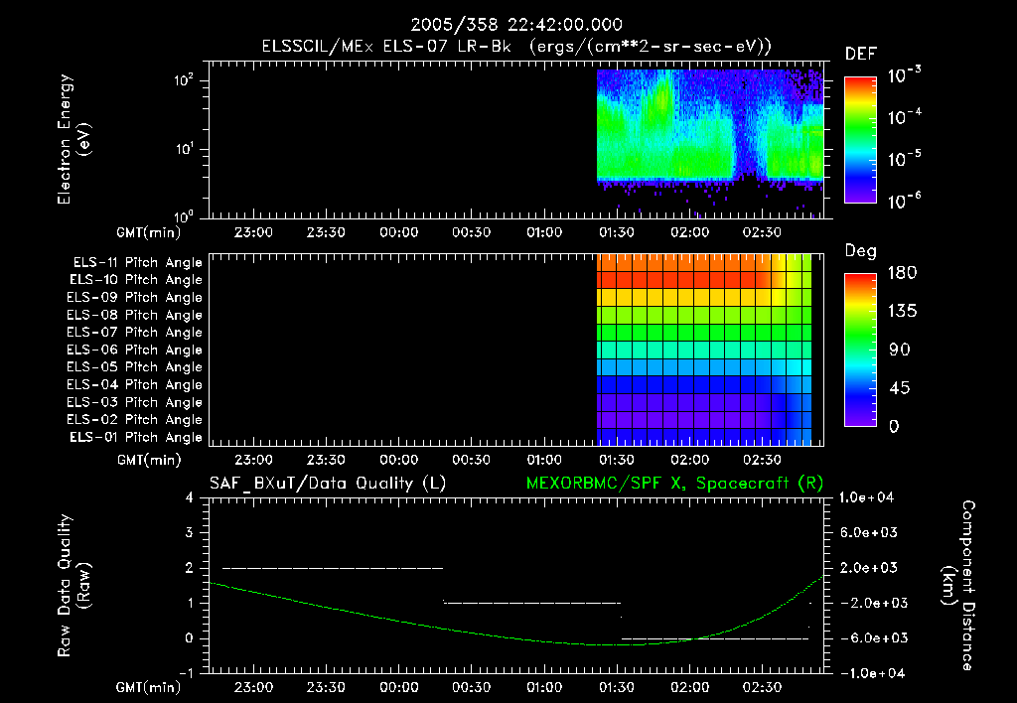This screenshot has height=703, width=1017.
Task: Click the ELS-01 Pitch Angle row label
Action: [x=136, y=437]
